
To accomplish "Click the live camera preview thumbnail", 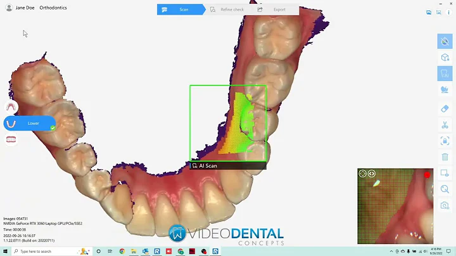I will [x=395, y=206].
